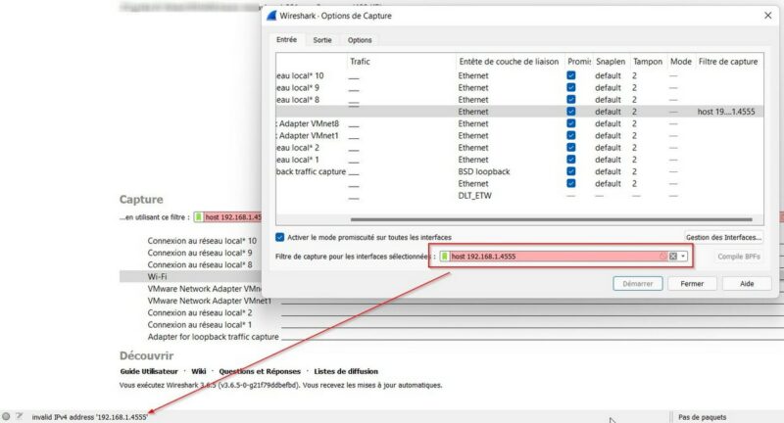Open the Wiki link
Viewport: 784px width, 423px height.
point(199,371)
